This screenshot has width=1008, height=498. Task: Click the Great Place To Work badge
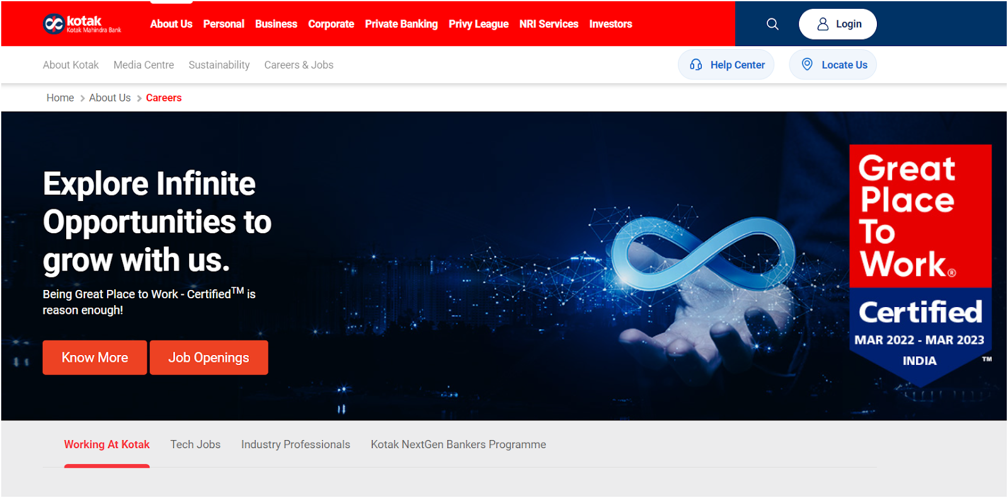click(920, 265)
